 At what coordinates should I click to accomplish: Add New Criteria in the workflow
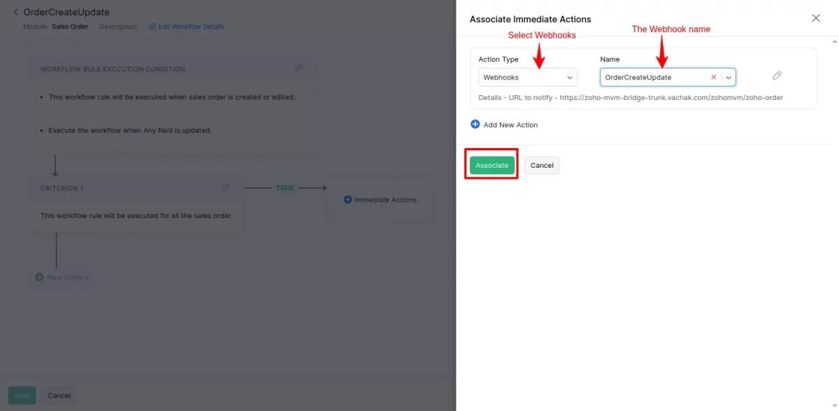tap(62, 277)
